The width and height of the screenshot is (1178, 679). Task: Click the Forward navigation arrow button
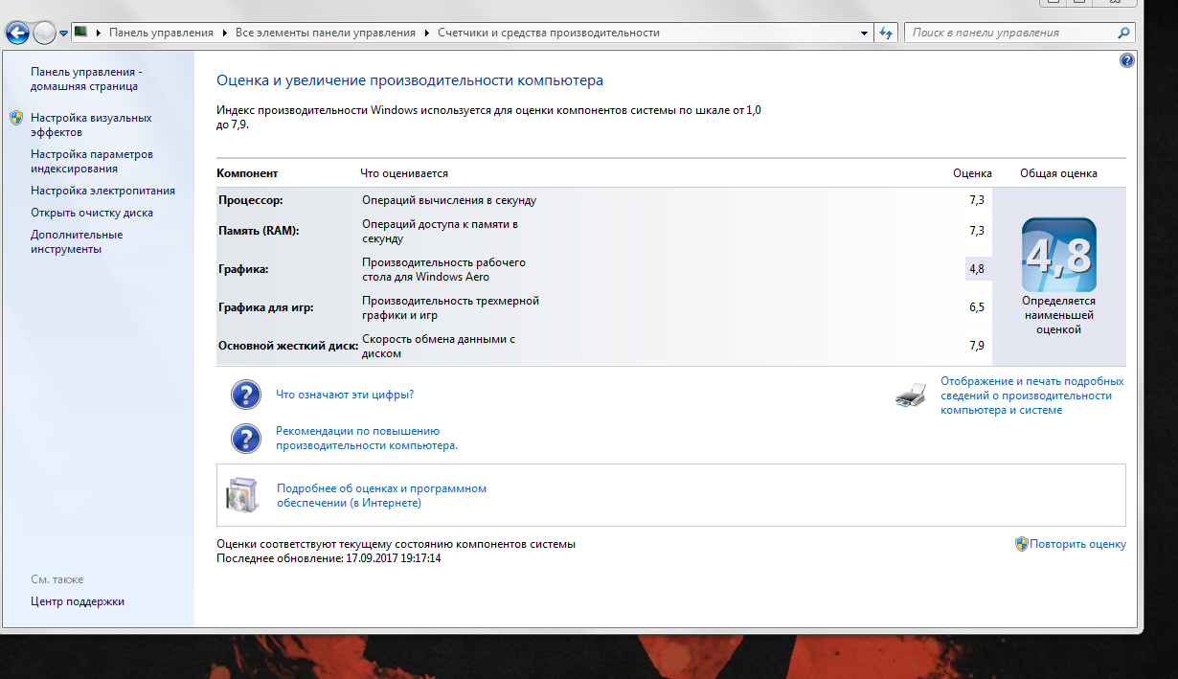tap(44, 33)
